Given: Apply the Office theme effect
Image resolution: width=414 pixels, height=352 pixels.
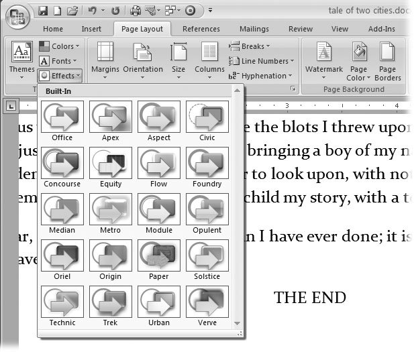Looking at the screenshot, I should 62,121.
